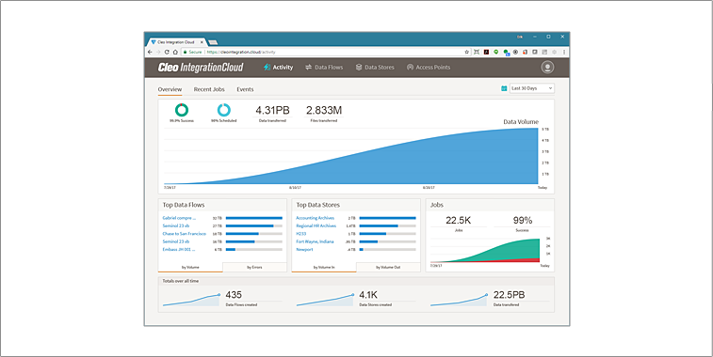Open the Chrome three-dot menu
This screenshot has width=713, height=357.
(564, 53)
